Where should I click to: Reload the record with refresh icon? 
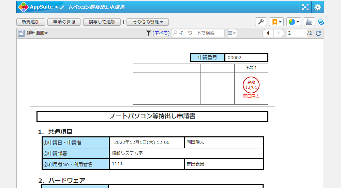(318, 33)
